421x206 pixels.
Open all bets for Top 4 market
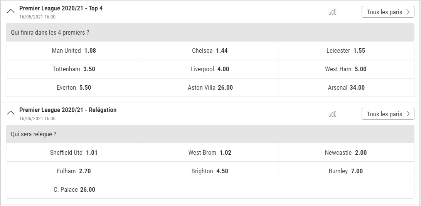click(388, 12)
